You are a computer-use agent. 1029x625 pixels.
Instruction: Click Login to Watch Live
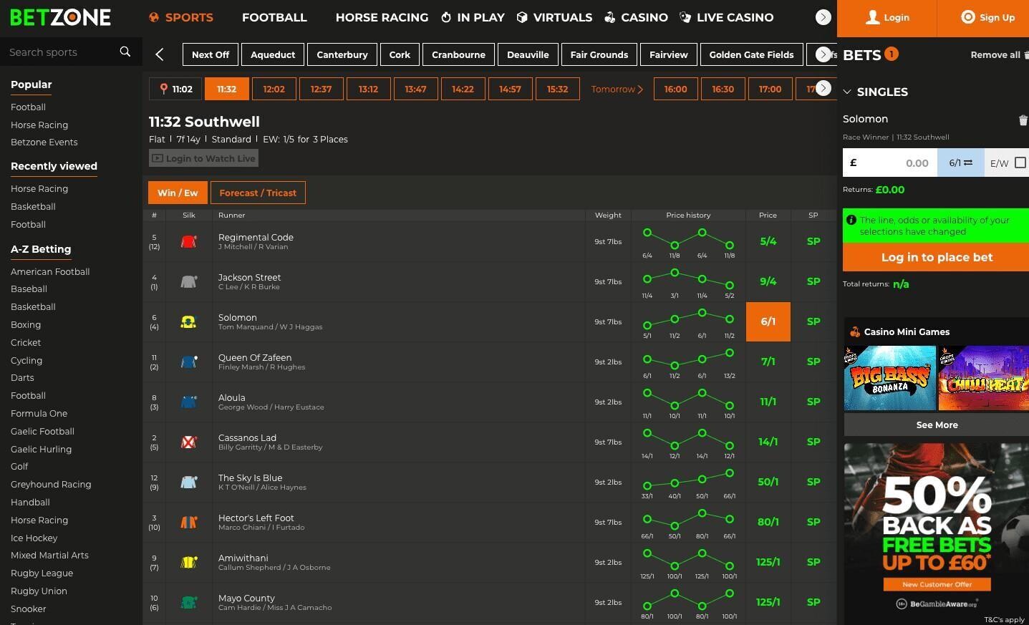pyautogui.click(x=203, y=158)
